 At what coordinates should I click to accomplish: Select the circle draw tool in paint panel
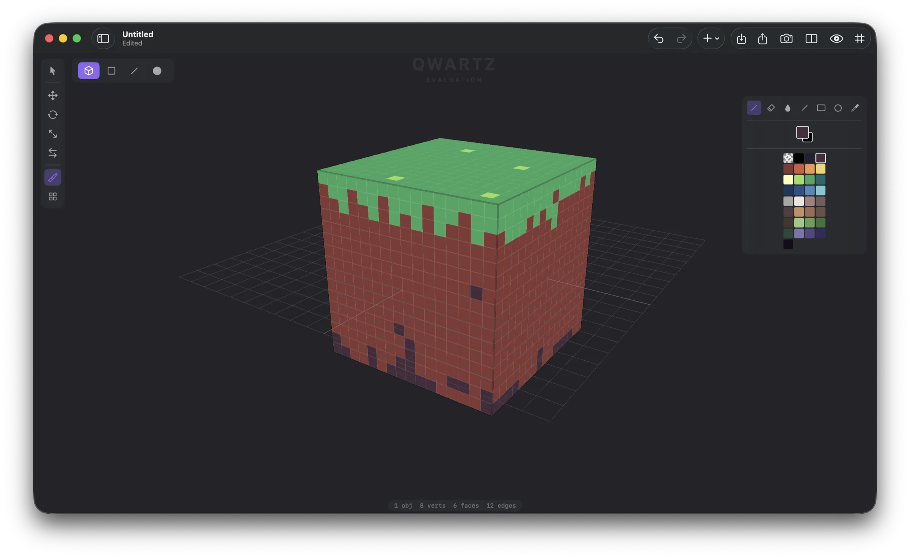838,108
